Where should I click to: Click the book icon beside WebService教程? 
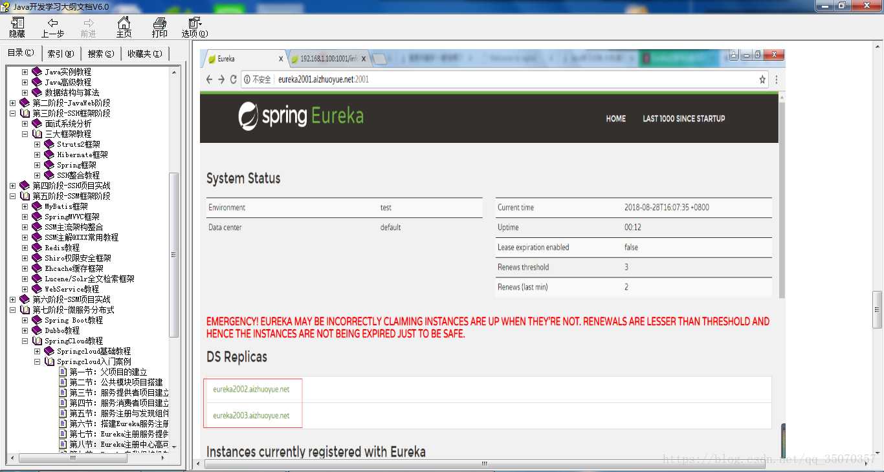pyautogui.click(x=37, y=289)
